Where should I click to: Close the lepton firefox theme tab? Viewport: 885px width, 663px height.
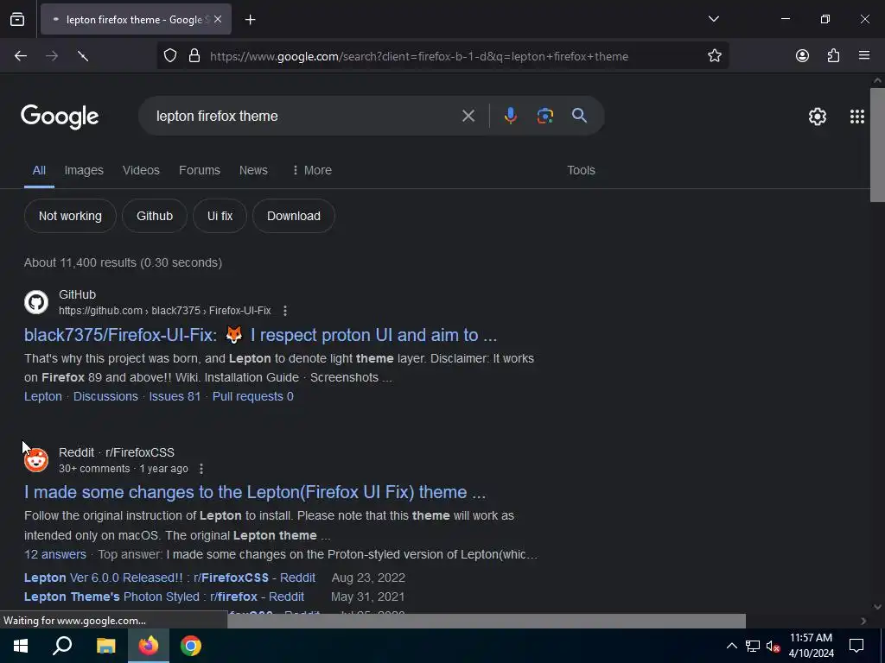coord(218,19)
